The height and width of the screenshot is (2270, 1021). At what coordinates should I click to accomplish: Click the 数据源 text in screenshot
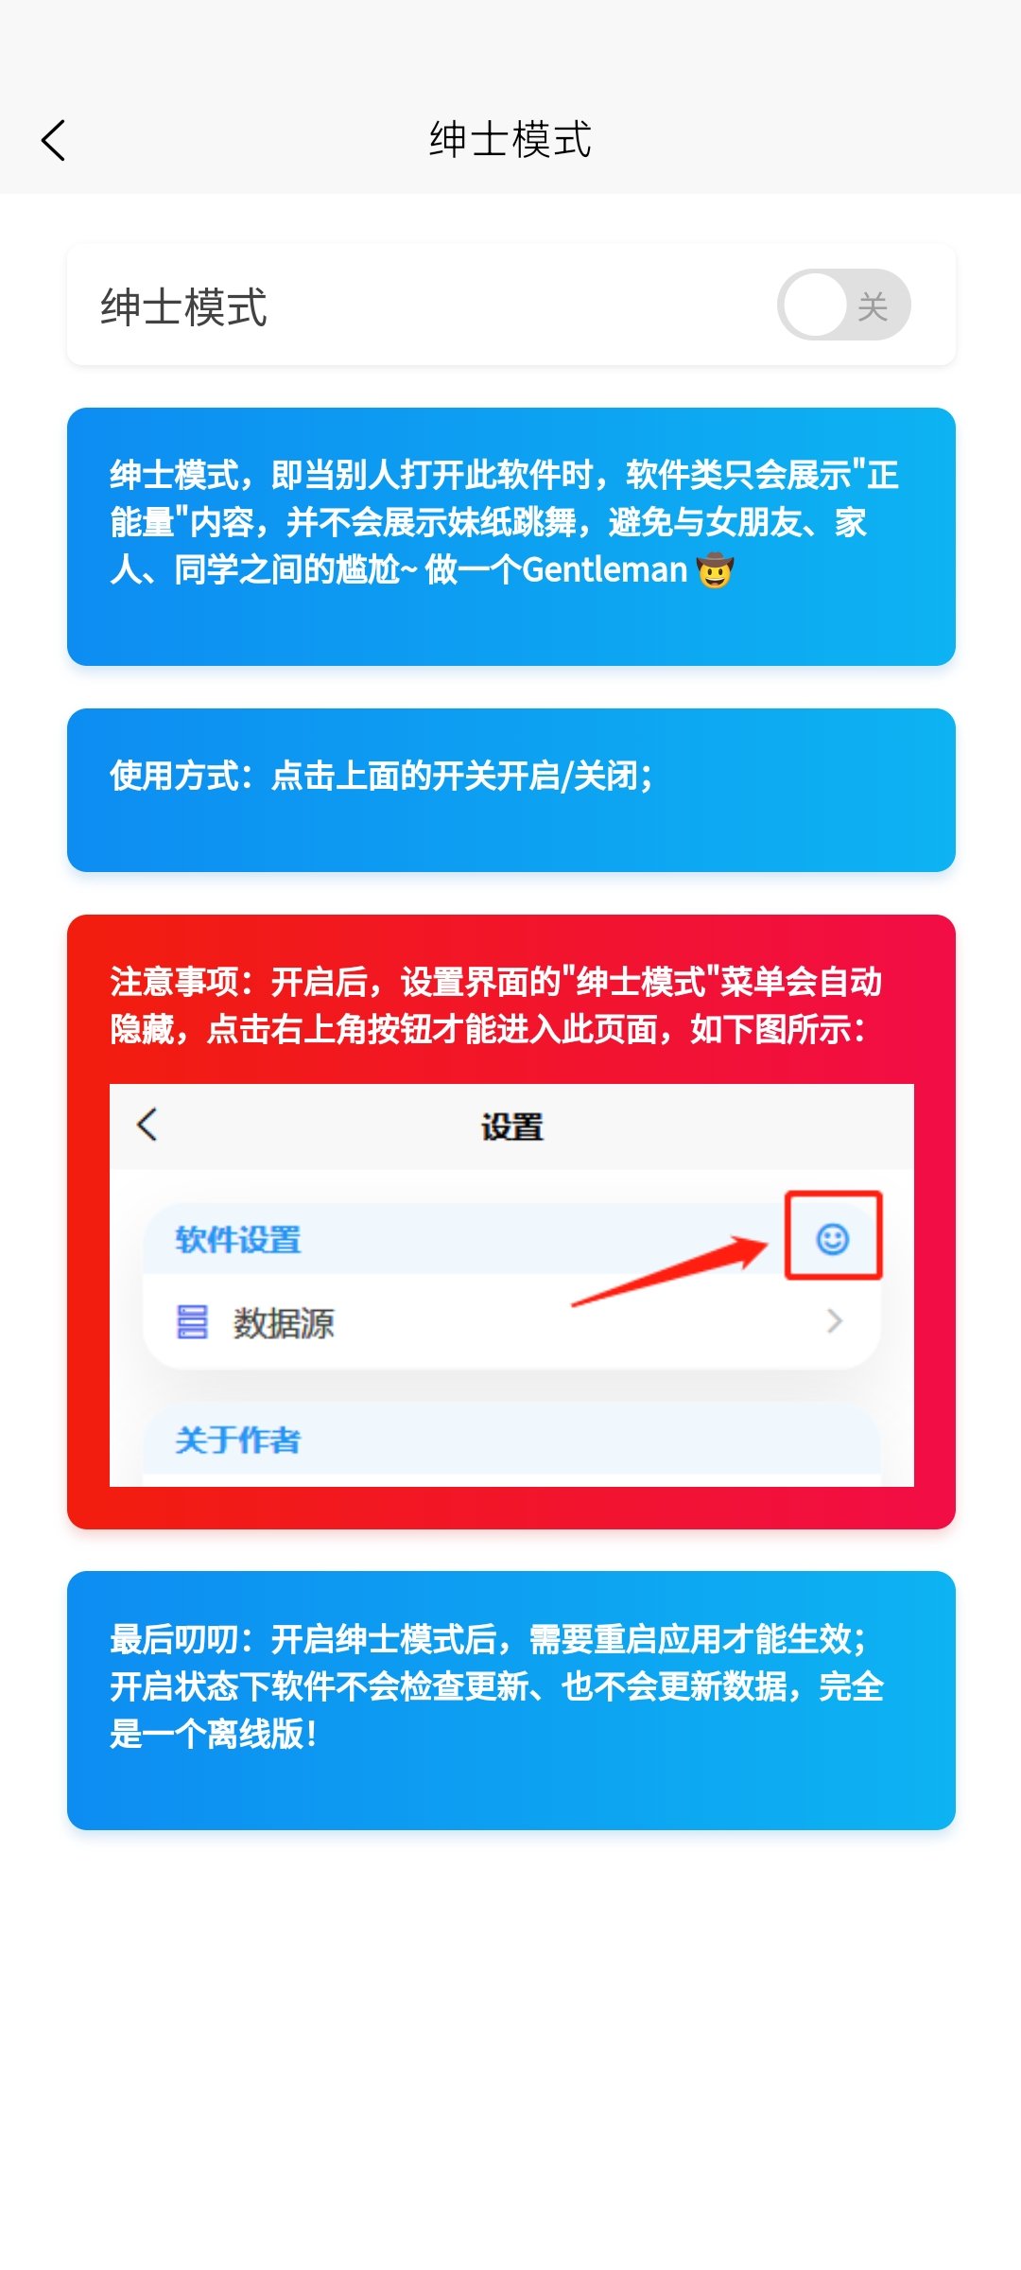284,1322
